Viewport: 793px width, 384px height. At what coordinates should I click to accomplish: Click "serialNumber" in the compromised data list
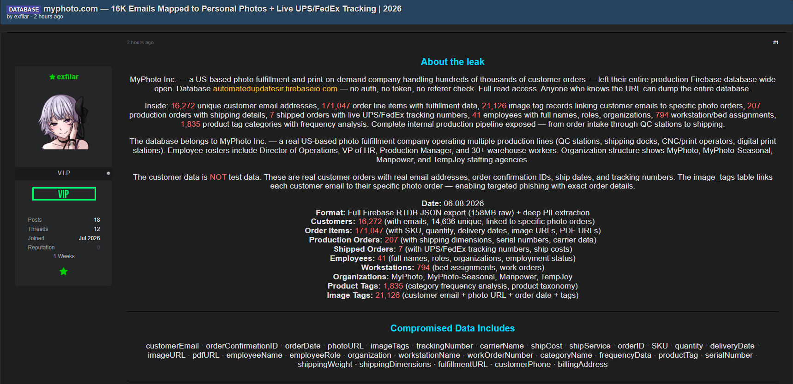tap(729, 355)
